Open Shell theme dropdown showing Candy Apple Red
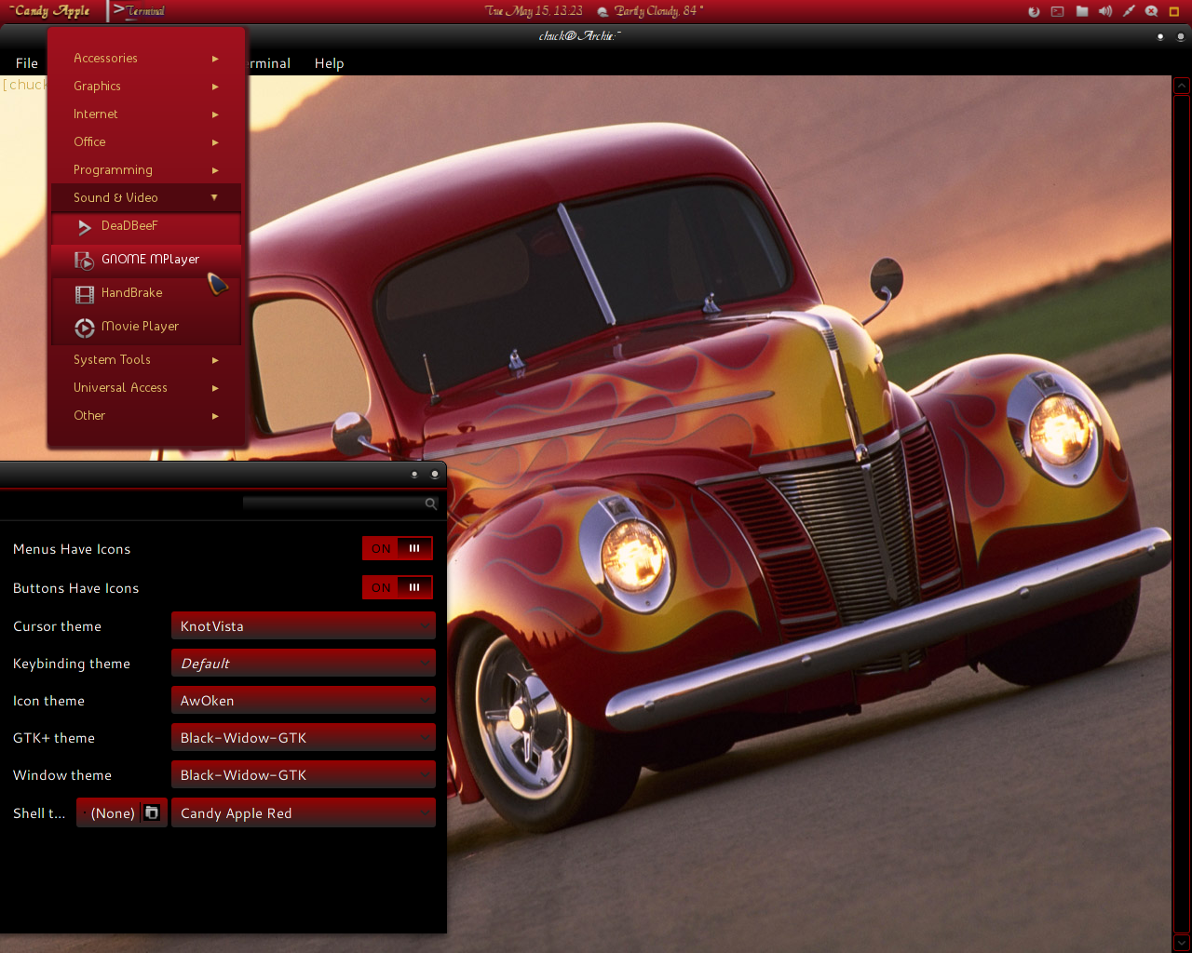The width and height of the screenshot is (1192, 953). (304, 812)
